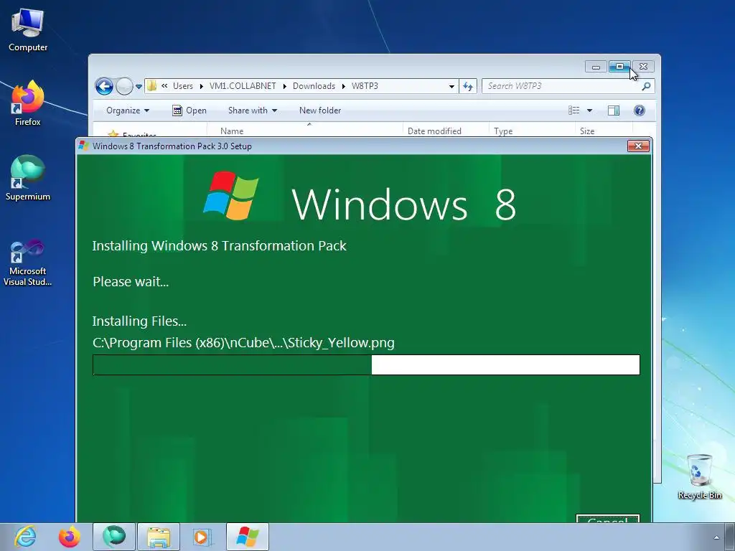Click W8TP3 in the address breadcrumb
The width and height of the screenshot is (735, 551).
tap(365, 86)
